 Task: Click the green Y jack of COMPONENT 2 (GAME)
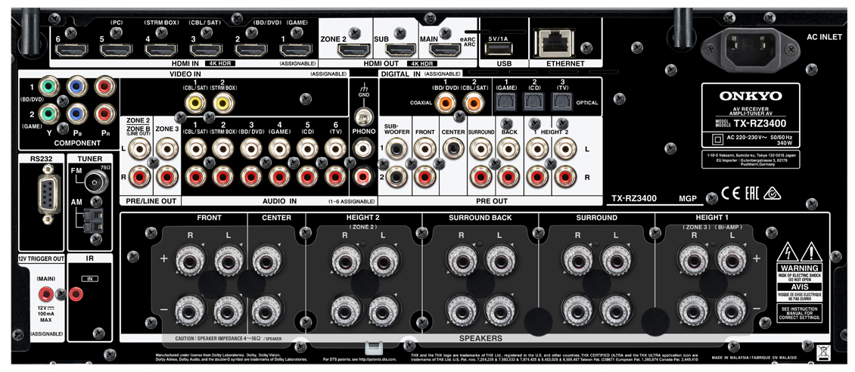[51, 114]
